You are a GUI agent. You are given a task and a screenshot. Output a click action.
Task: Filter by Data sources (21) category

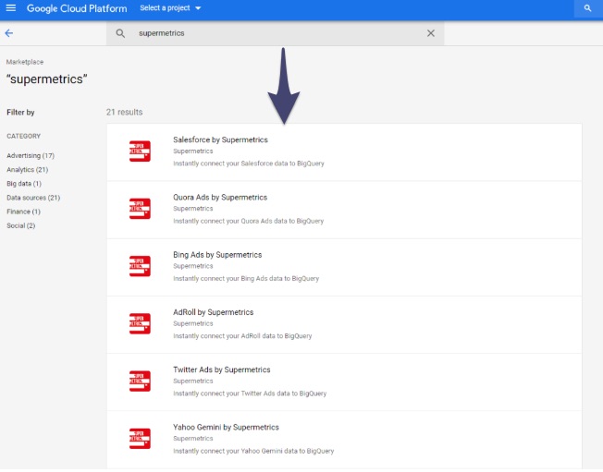tap(33, 198)
